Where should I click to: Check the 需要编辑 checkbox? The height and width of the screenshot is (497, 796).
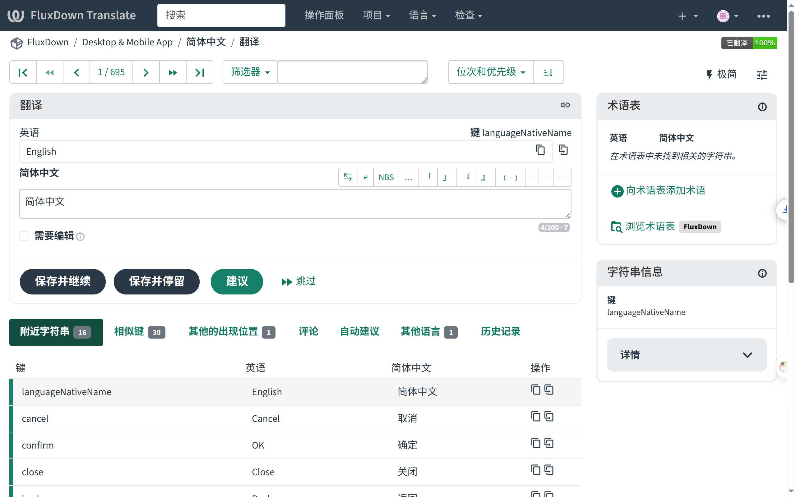point(24,236)
